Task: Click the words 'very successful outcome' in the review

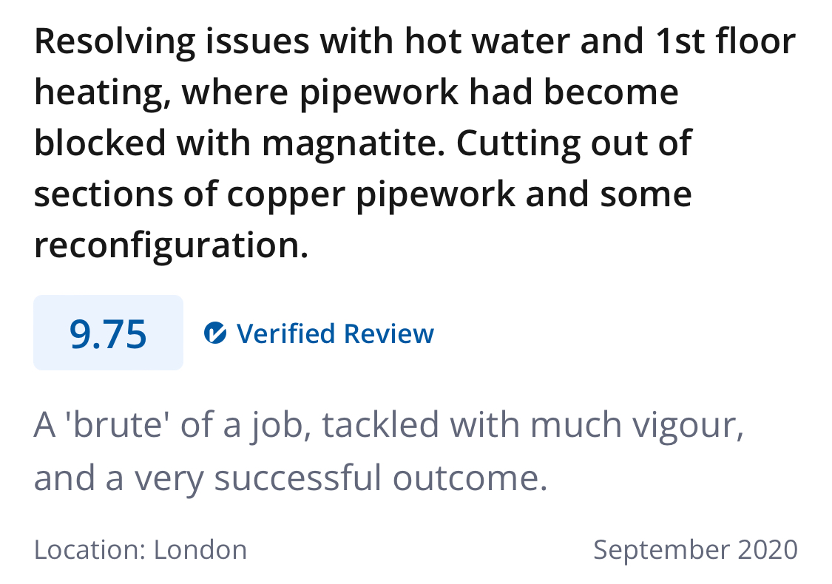Action: (340, 478)
